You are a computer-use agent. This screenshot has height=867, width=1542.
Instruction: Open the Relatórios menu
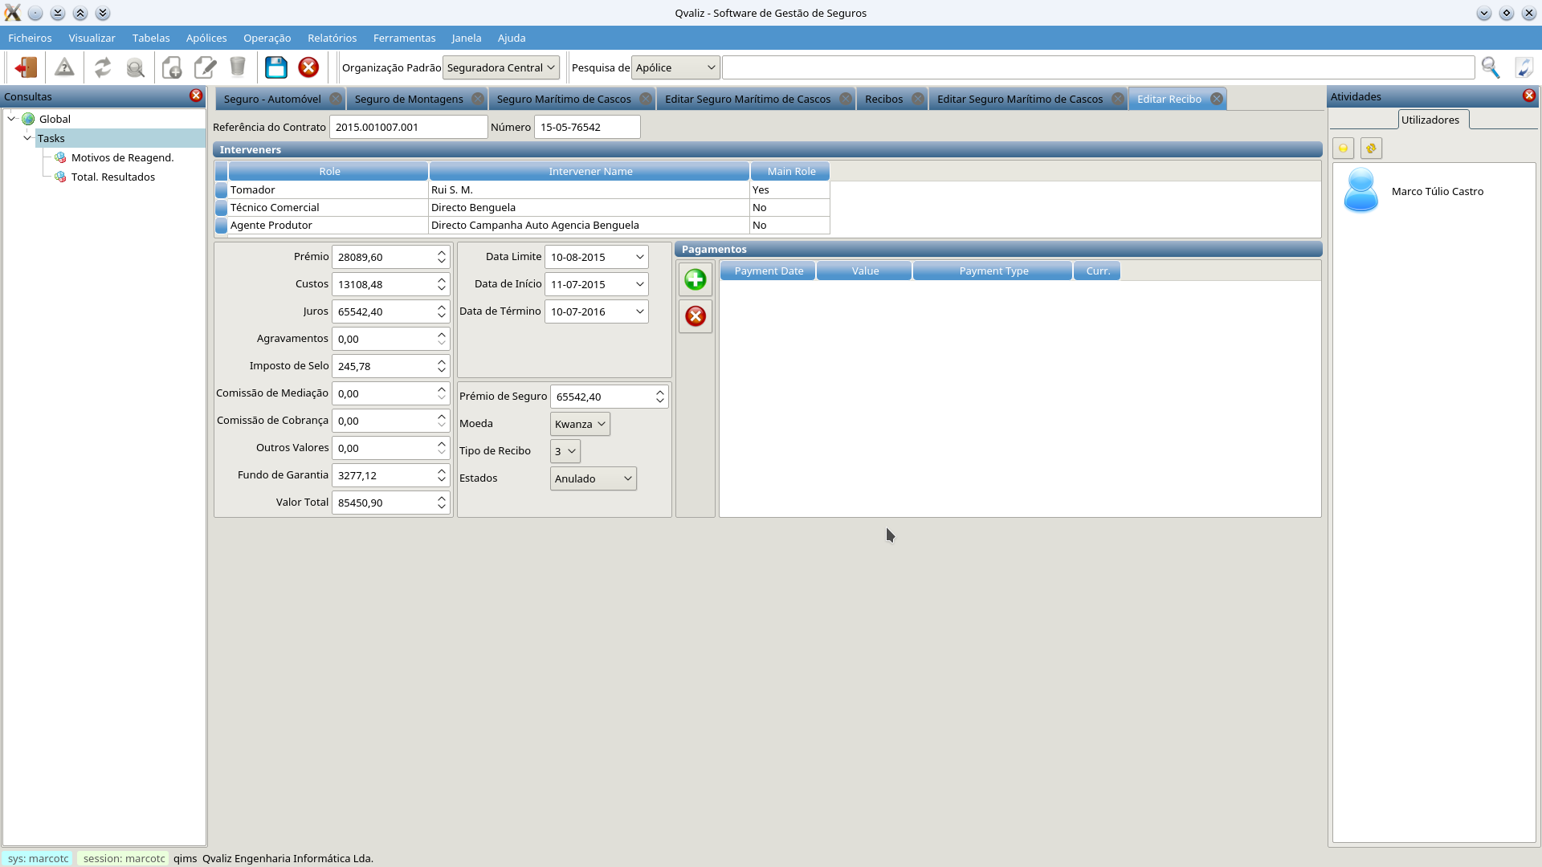click(x=332, y=38)
